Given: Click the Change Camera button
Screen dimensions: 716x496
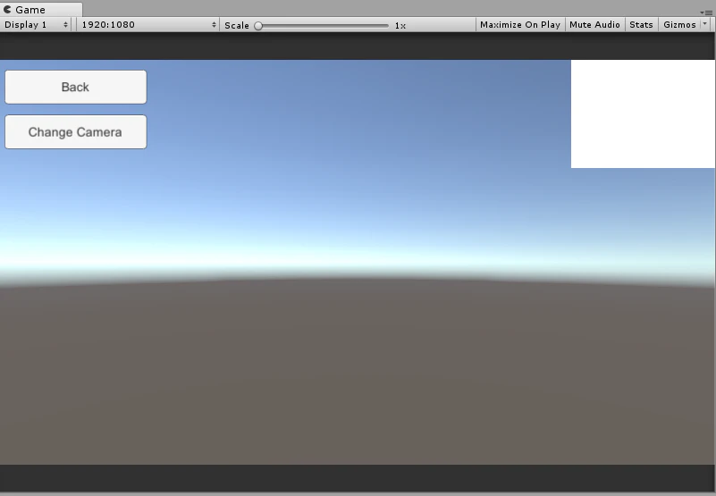Looking at the screenshot, I should [x=76, y=132].
